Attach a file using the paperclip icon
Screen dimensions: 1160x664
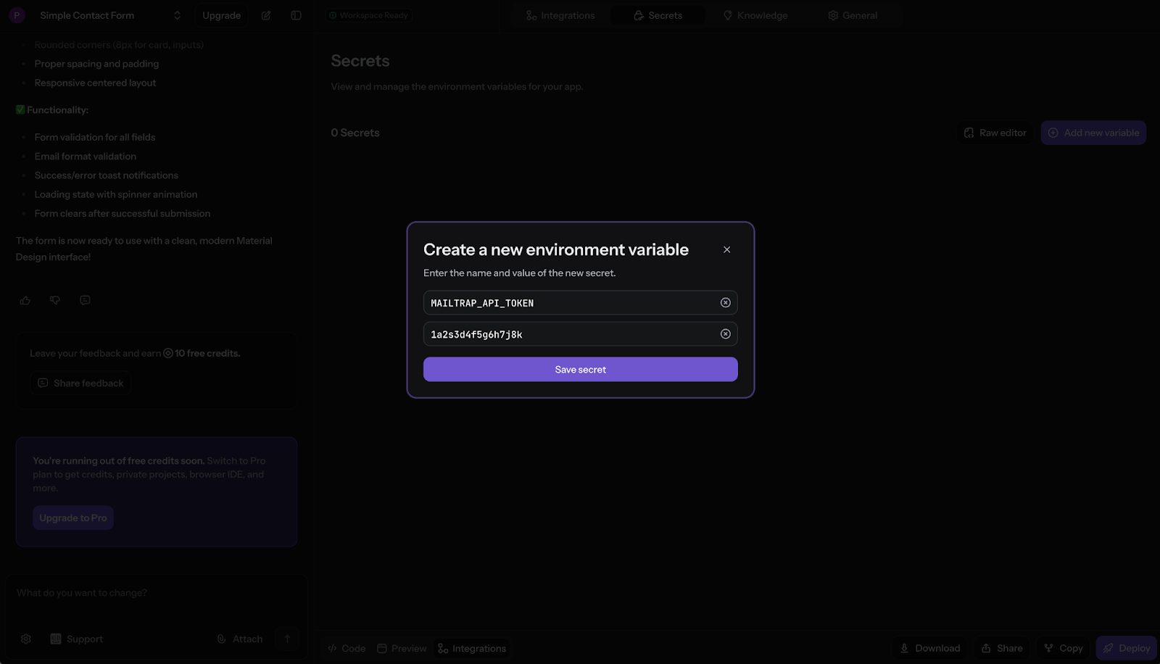(x=221, y=639)
